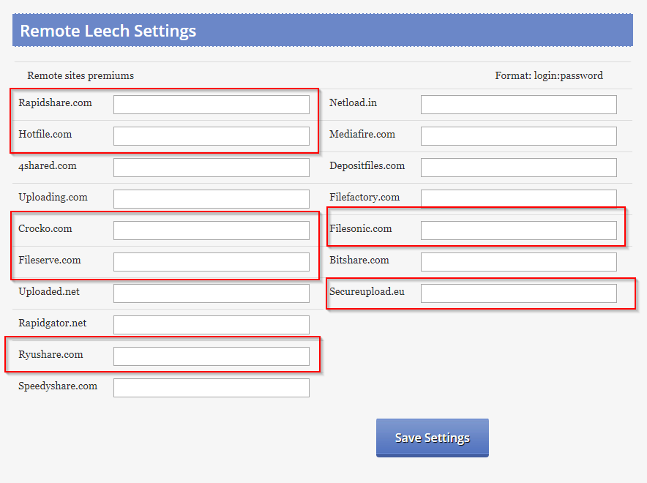Click the Rapidshare.com login field
The height and width of the screenshot is (483, 647).
(212, 105)
